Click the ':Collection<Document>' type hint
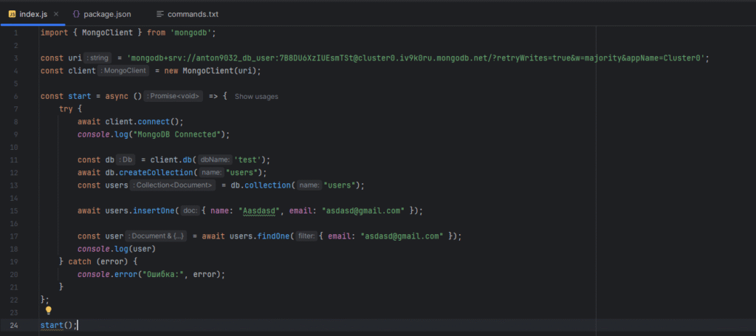 click(172, 185)
